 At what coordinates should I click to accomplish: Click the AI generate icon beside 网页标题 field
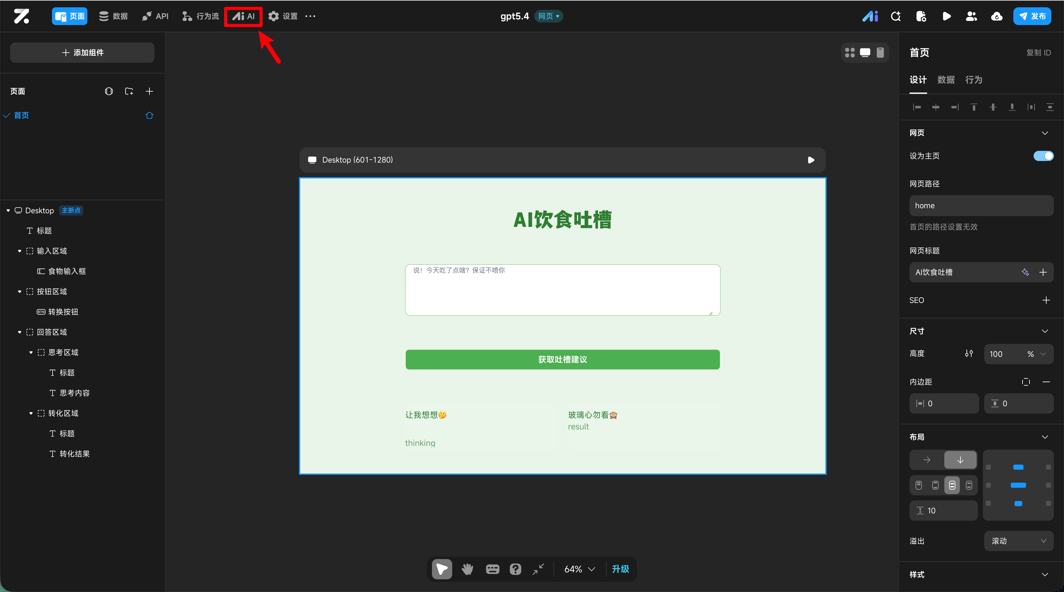1025,272
